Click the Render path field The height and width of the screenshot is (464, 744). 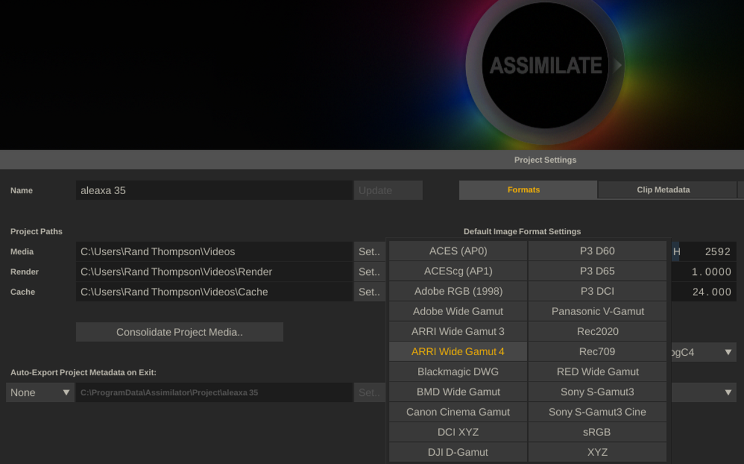214,272
